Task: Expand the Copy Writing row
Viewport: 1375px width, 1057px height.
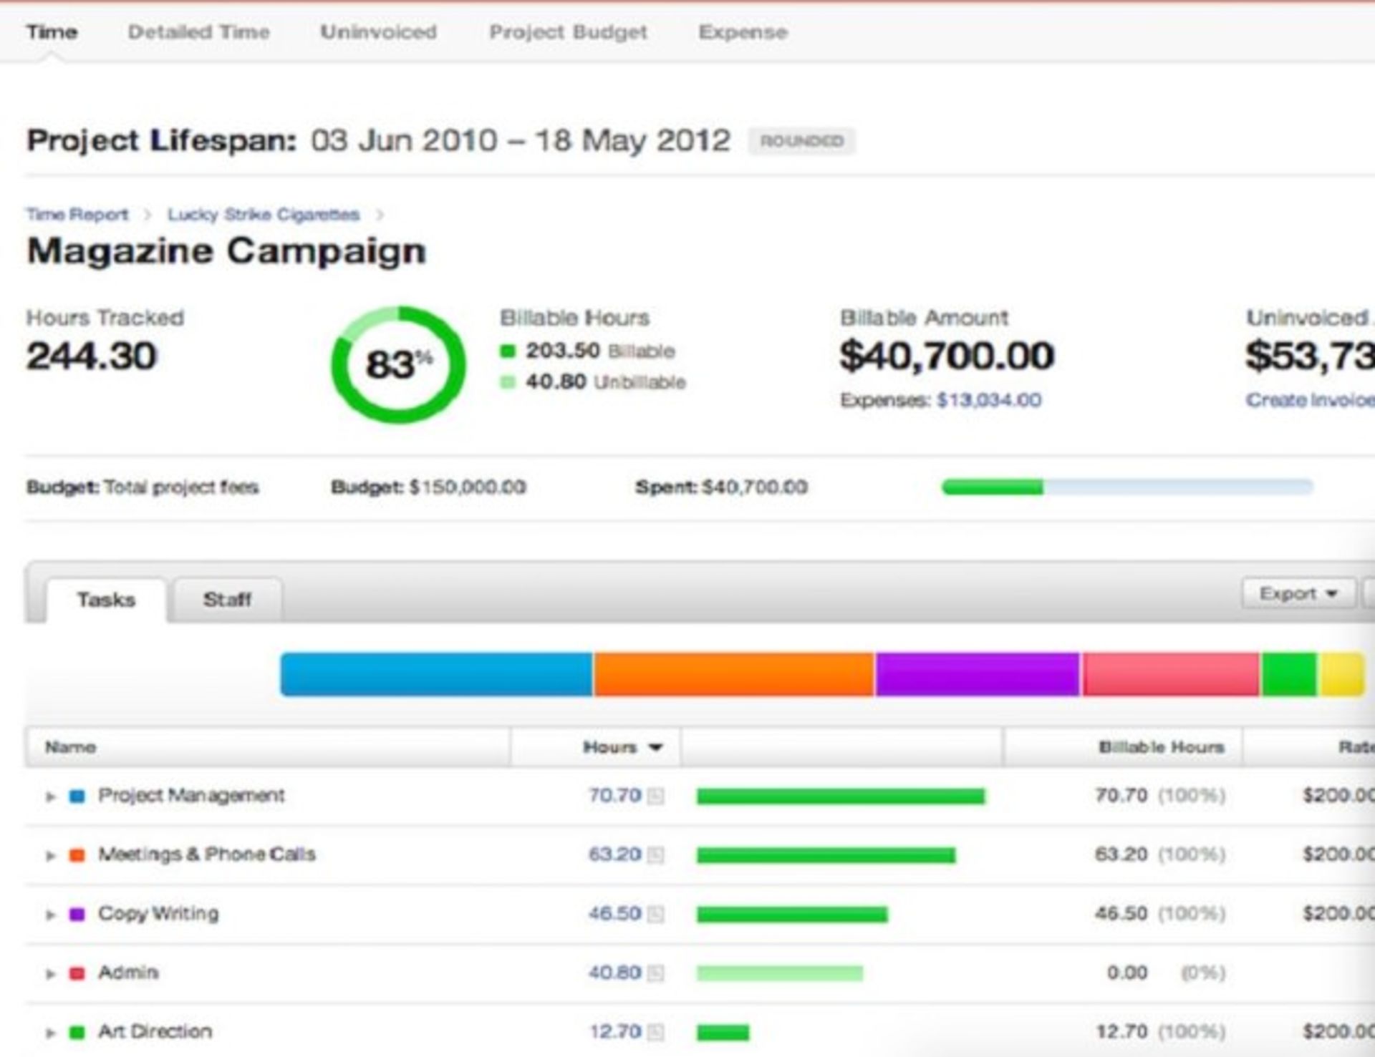Action: tap(50, 915)
